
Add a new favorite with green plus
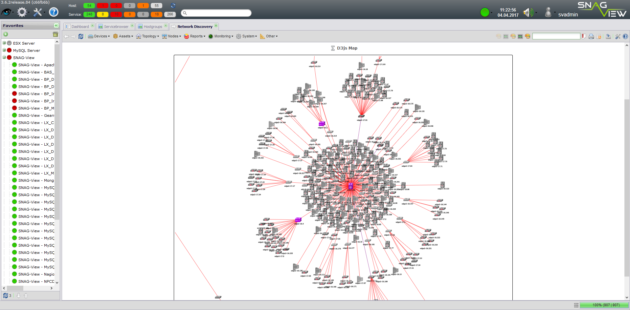click(x=6, y=34)
